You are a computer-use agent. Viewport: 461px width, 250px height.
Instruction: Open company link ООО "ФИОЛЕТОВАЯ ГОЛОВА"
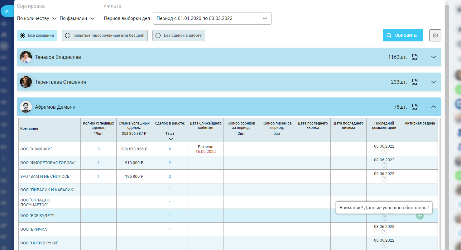tap(48, 163)
